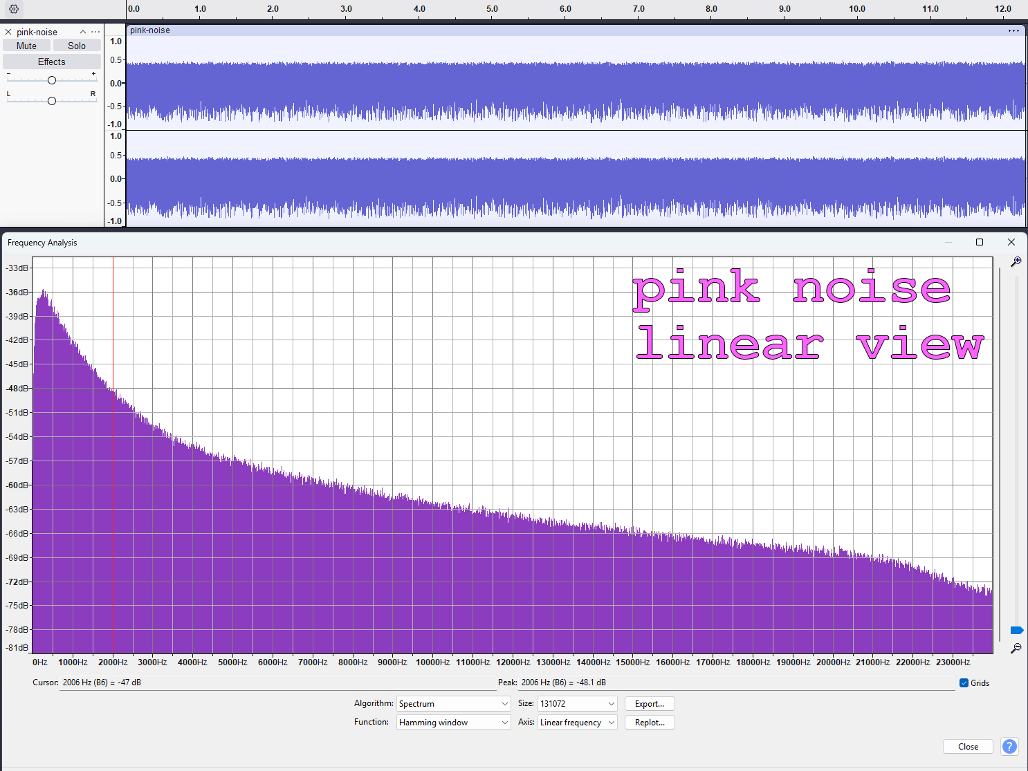Screen dimensions: 1028x771
Task: Toggle the Grids checkbox
Action: 964,682
